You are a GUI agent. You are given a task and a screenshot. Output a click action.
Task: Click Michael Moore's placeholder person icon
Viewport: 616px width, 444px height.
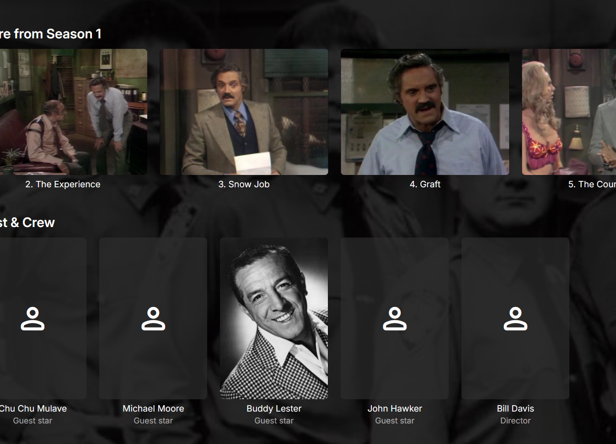[x=153, y=318]
